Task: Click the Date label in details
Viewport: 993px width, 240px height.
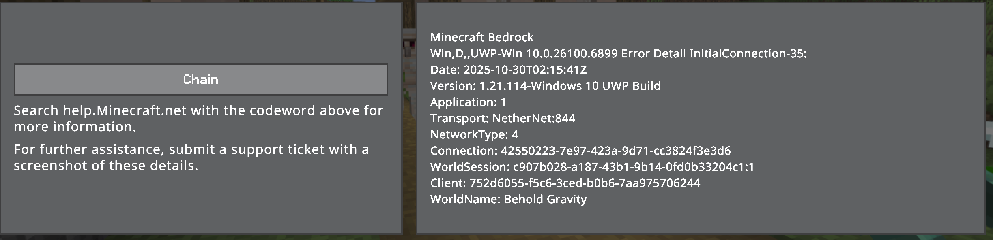Action: [445, 70]
